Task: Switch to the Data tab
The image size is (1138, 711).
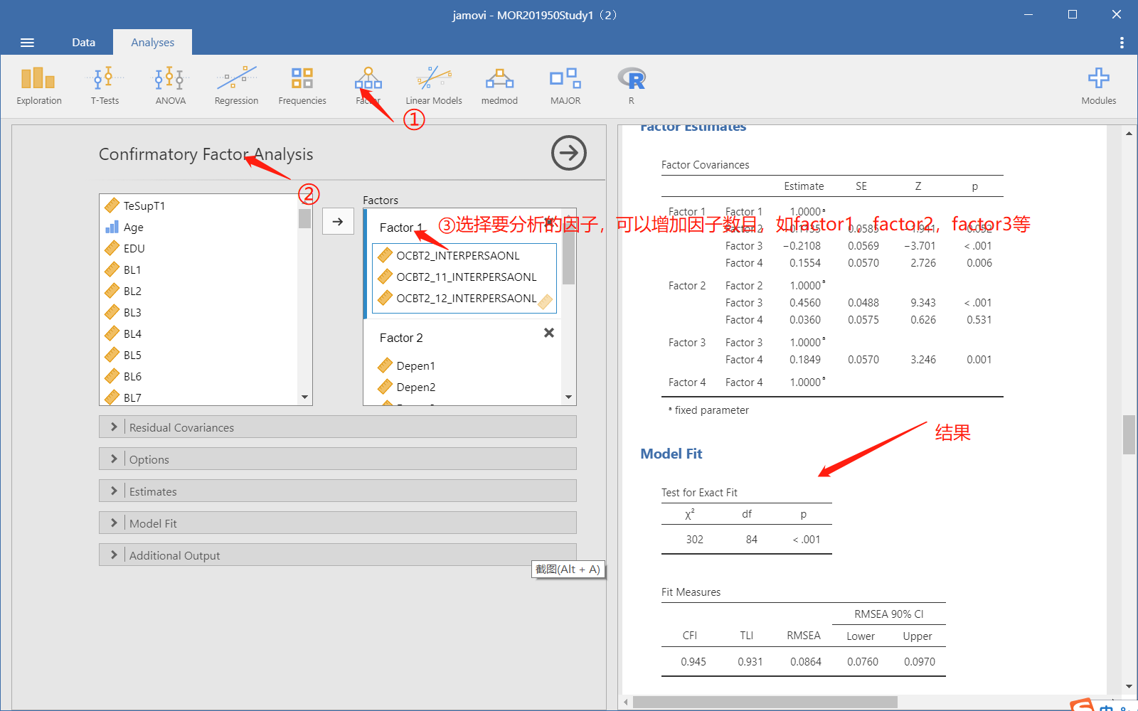Action: pos(83,43)
